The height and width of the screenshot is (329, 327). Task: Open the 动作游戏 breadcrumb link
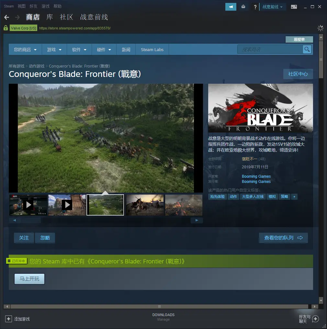(37, 66)
